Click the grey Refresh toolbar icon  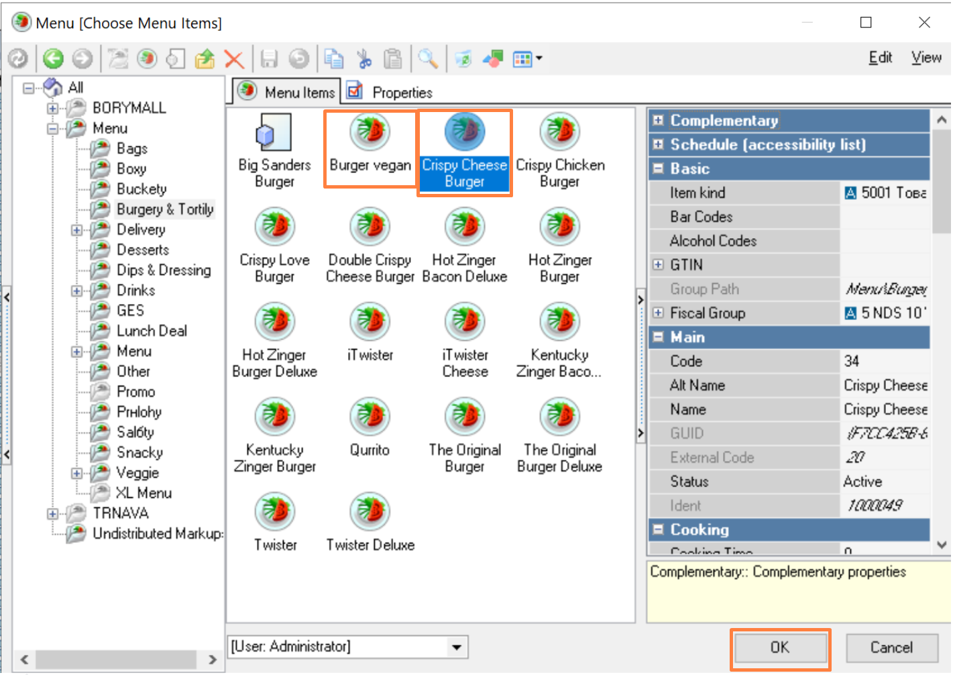[18, 59]
